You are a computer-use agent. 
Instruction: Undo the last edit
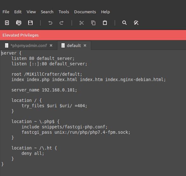coord(50,23)
